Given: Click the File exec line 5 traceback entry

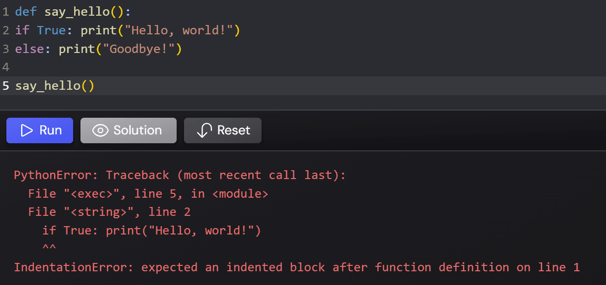Looking at the screenshot, I should [x=147, y=193].
